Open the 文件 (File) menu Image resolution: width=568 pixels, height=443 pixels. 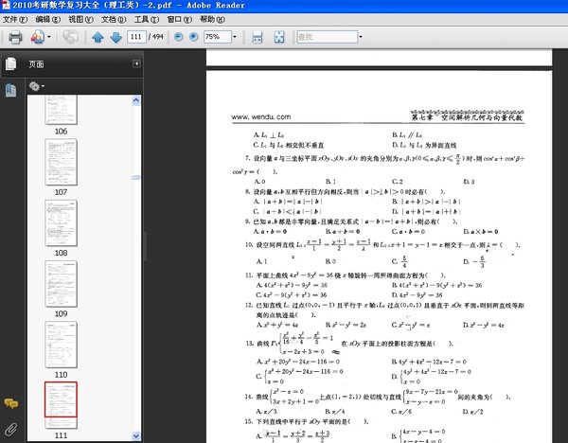click(x=15, y=19)
